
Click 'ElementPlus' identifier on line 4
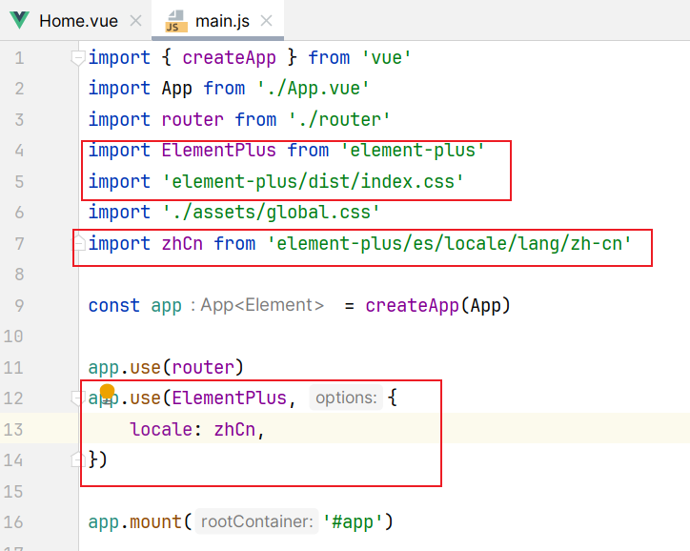[218, 150]
